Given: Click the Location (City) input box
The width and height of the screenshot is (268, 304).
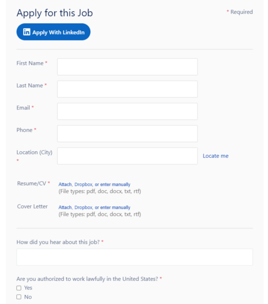Looking at the screenshot, I should pyautogui.click(x=127, y=156).
